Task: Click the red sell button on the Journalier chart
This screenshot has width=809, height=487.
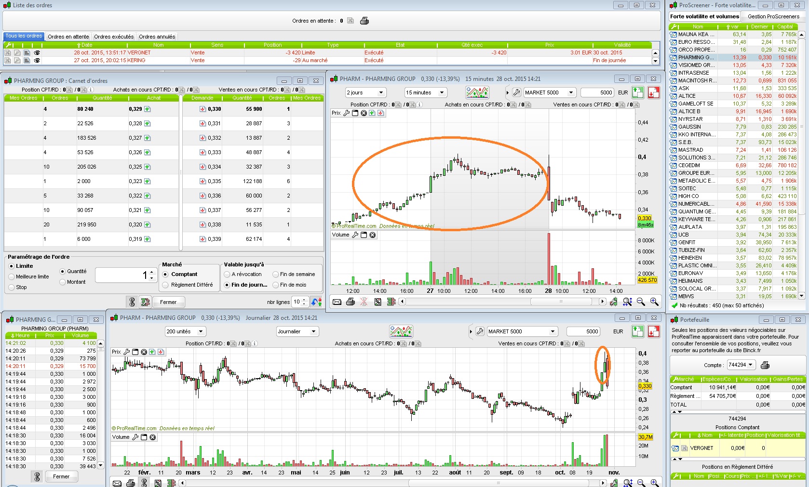Action: pyautogui.click(x=654, y=331)
